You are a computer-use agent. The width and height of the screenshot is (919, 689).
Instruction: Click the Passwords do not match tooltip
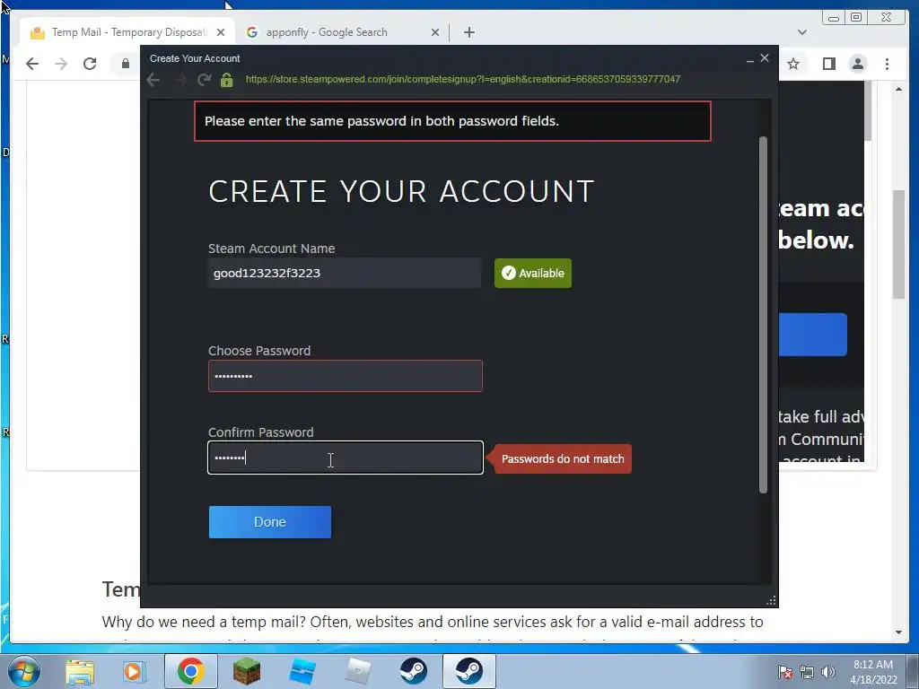[562, 458]
